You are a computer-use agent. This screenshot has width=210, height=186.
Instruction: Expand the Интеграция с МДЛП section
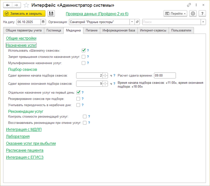[24, 129]
